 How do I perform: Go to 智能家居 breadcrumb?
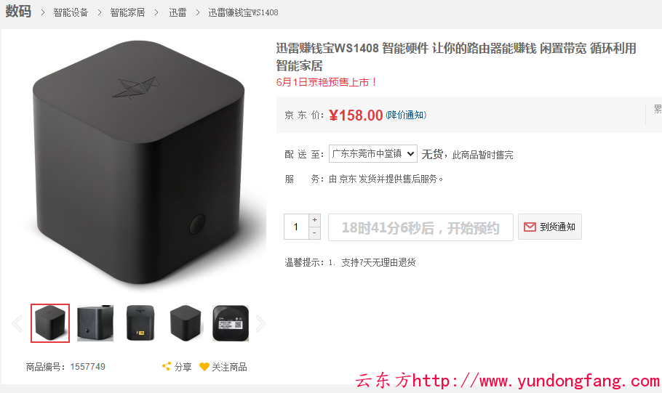(127, 12)
